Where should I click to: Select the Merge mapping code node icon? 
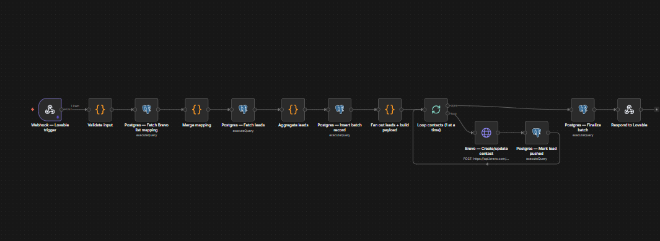tap(196, 110)
